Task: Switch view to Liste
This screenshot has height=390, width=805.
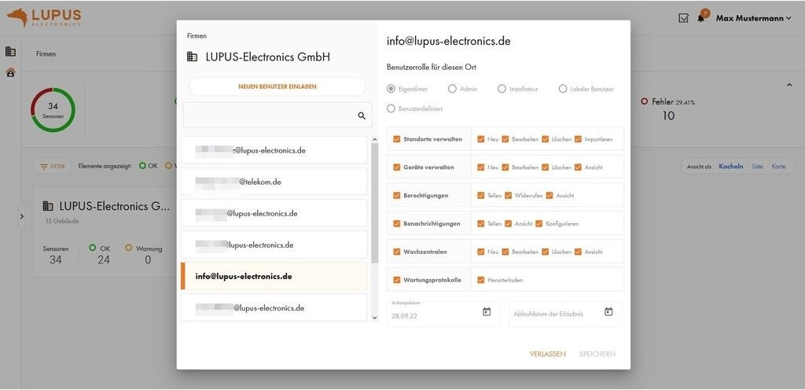Action: (x=757, y=167)
